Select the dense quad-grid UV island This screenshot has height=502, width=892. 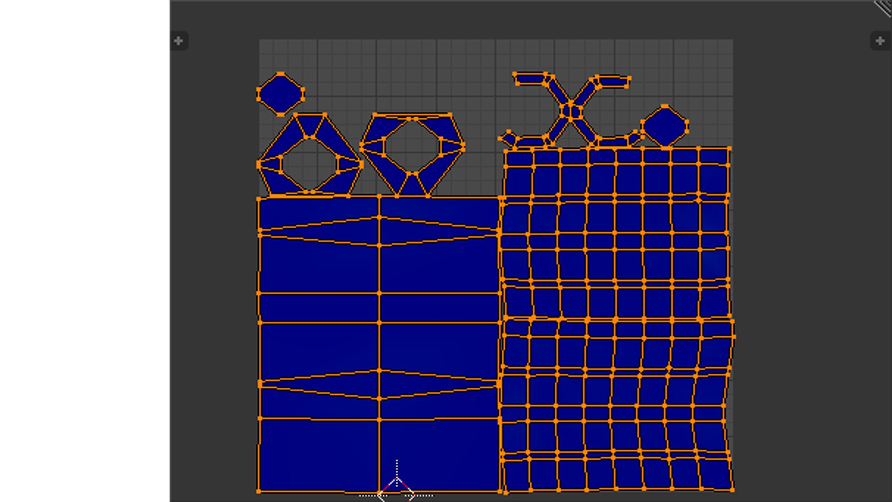617,320
